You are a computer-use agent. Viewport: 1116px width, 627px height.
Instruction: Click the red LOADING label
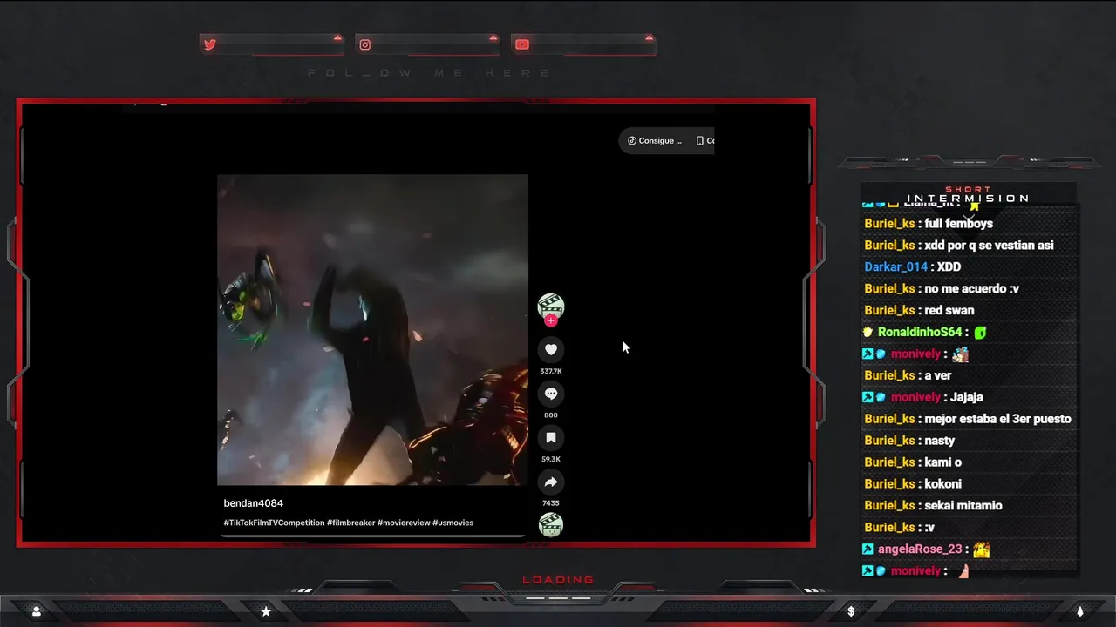point(558,580)
